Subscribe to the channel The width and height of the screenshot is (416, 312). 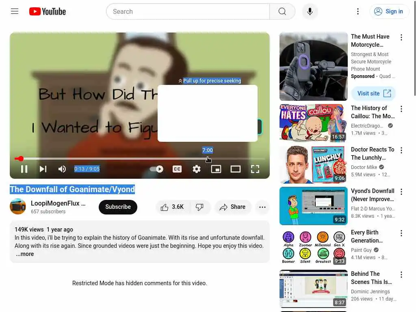(x=118, y=207)
